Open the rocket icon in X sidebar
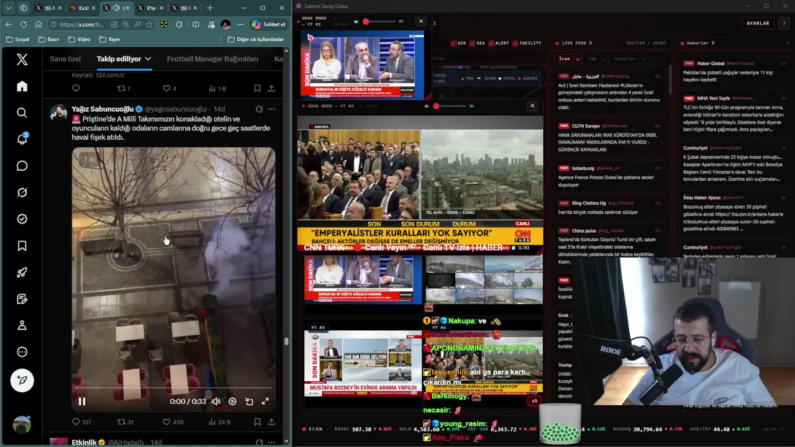 (x=22, y=273)
